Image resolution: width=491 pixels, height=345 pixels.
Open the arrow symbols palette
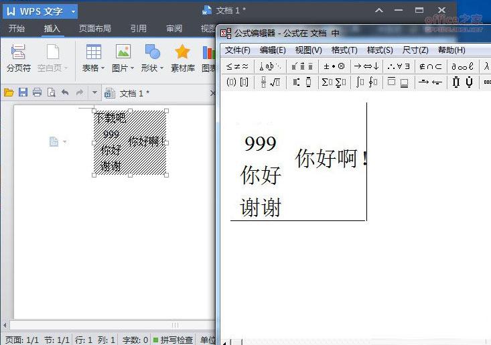(366, 66)
